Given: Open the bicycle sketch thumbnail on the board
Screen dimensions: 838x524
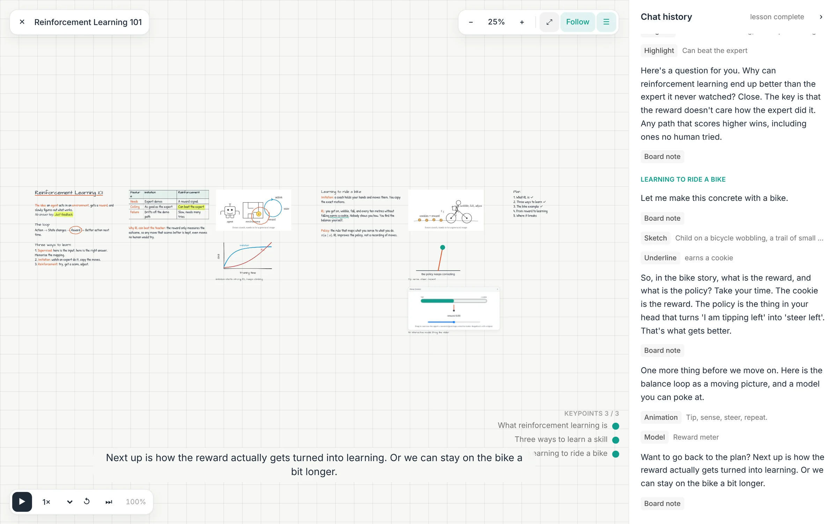Looking at the screenshot, I should (446, 210).
